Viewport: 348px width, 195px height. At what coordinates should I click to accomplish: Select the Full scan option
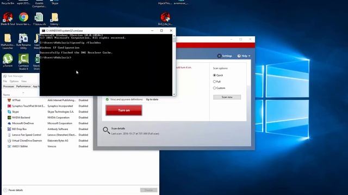point(214,82)
